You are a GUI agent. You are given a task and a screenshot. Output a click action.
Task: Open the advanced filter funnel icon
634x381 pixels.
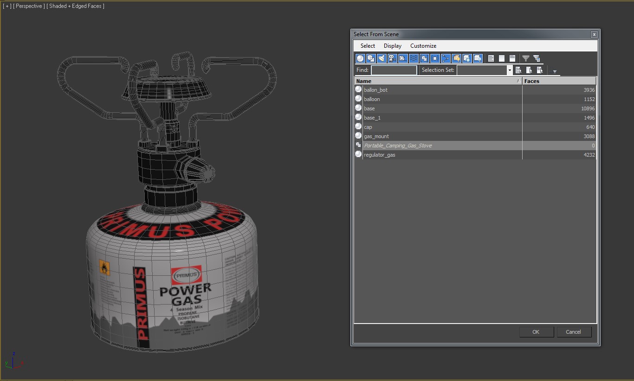click(526, 58)
